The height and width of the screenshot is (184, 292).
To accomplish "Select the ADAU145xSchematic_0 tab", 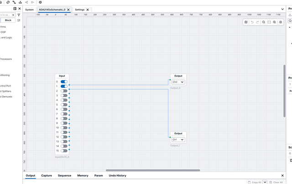I will click(x=52, y=10).
